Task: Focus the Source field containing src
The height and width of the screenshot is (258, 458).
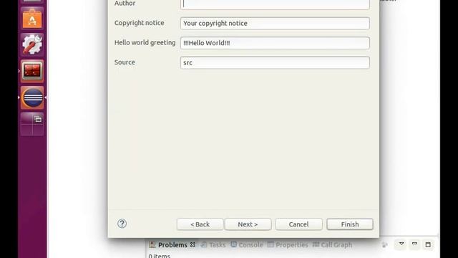Action: click(x=275, y=62)
